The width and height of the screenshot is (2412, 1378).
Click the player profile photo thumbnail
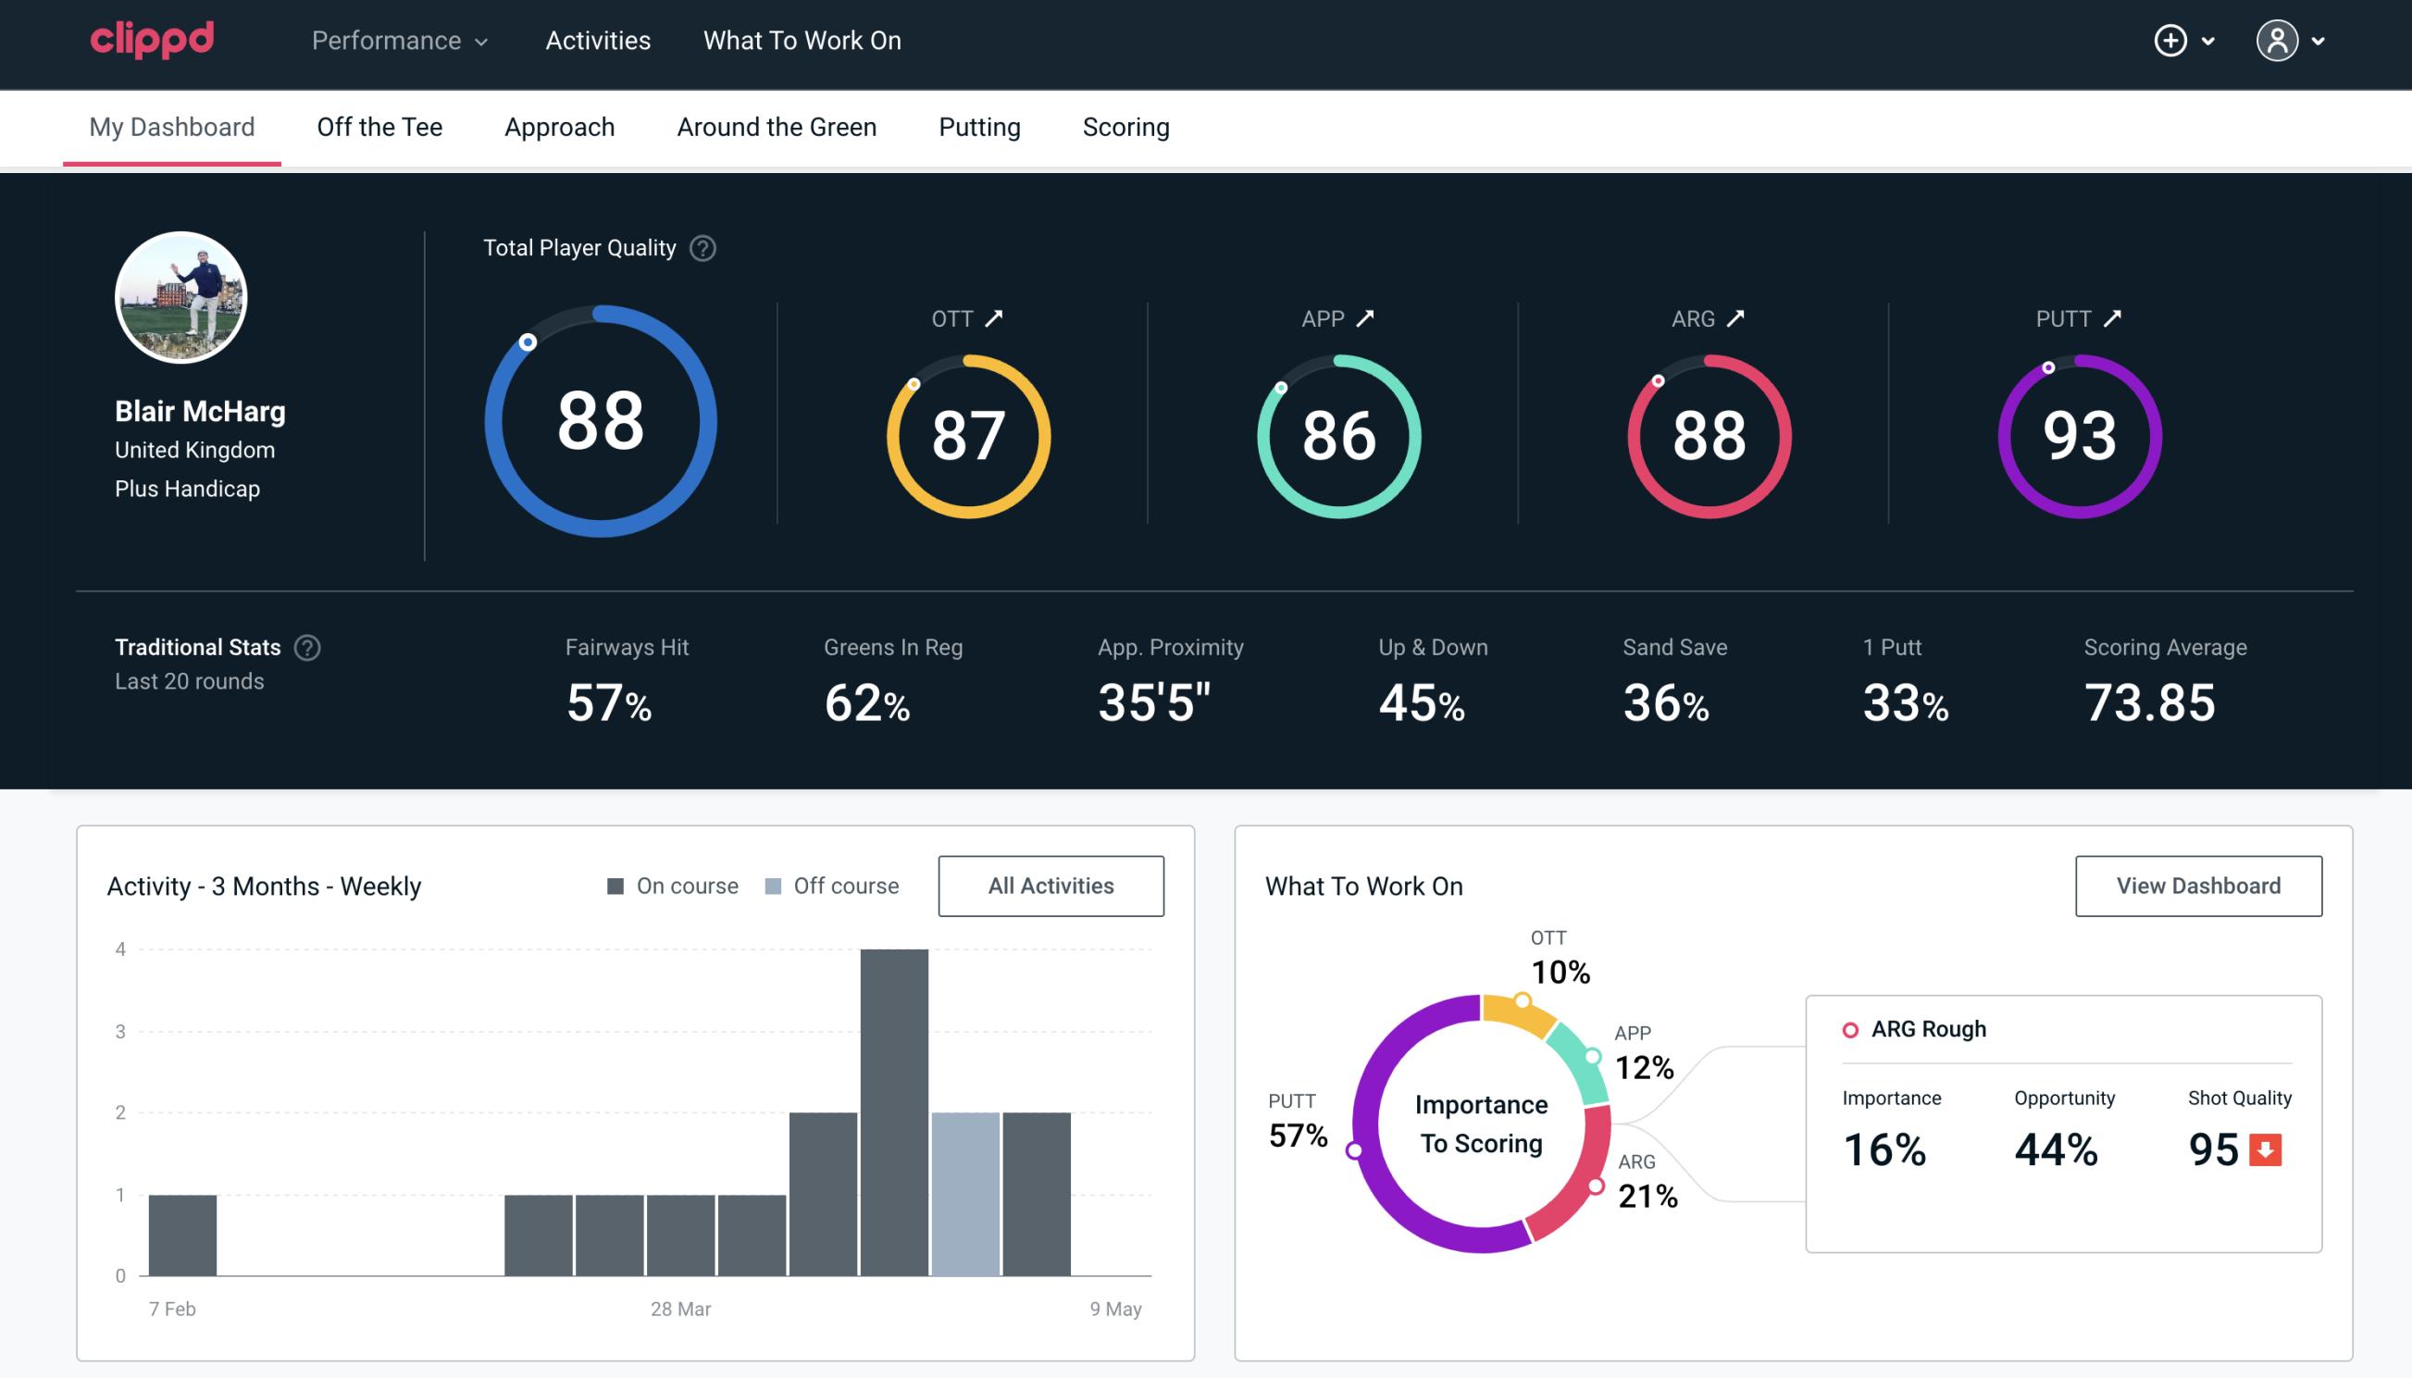click(x=182, y=295)
